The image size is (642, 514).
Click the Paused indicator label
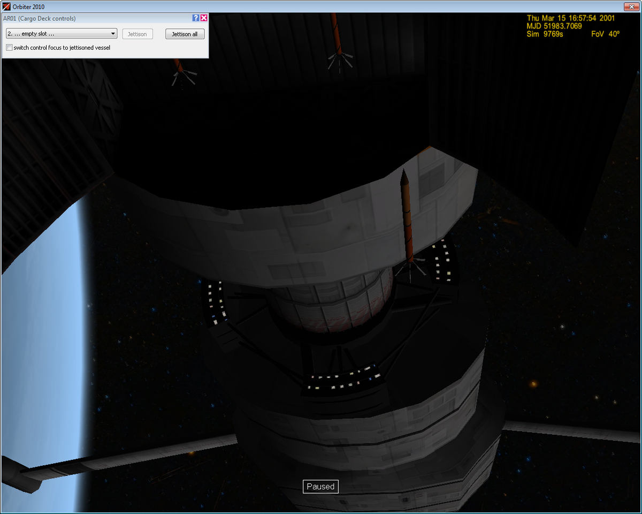coord(320,486)
